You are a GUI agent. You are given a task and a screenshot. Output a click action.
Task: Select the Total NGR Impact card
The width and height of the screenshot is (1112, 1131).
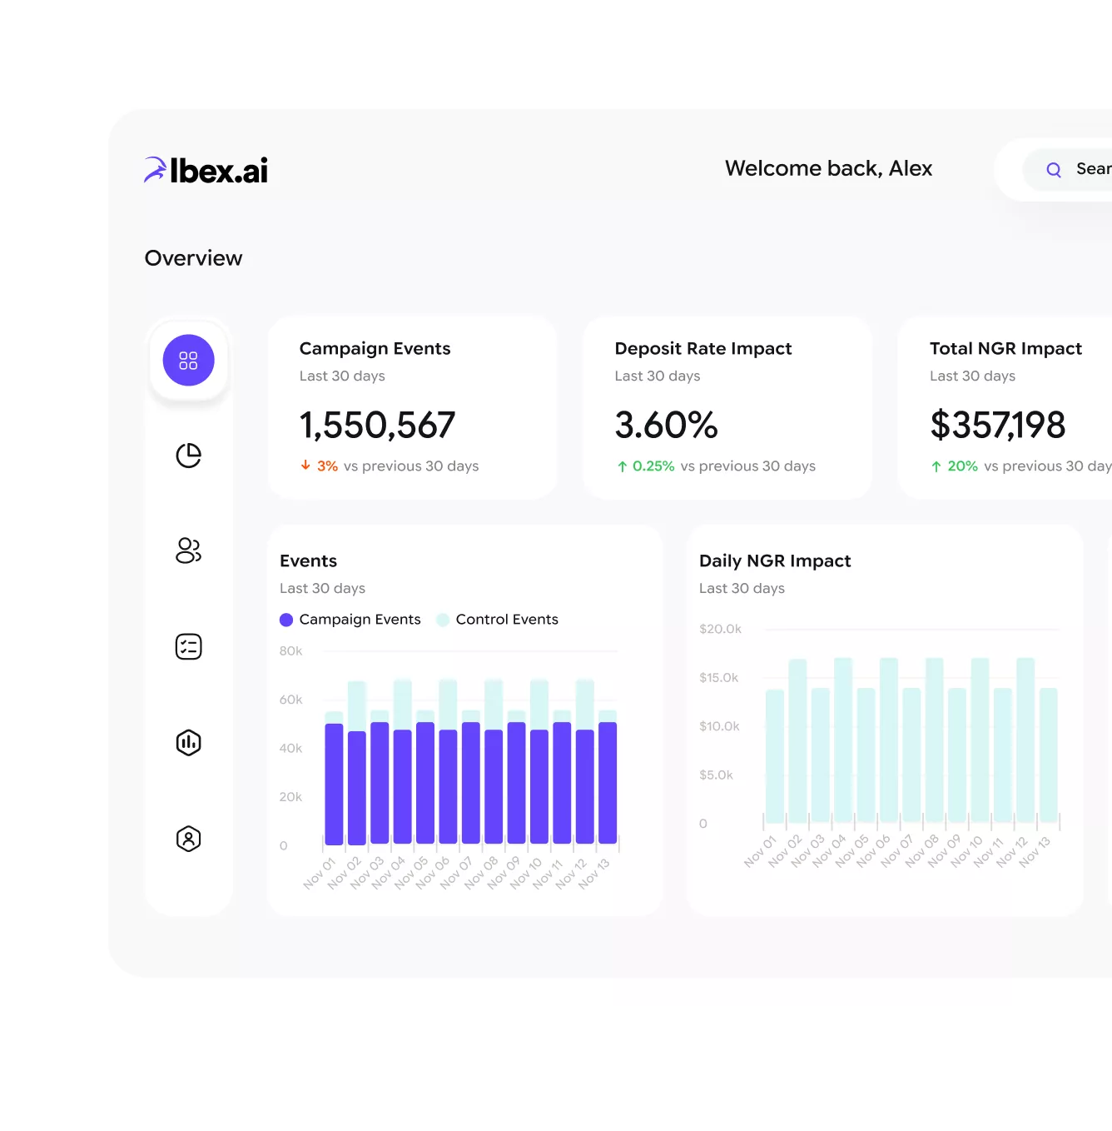1005,407
